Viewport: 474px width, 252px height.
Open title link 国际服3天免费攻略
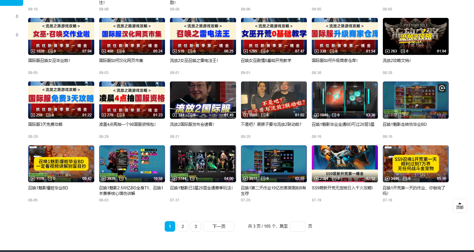45,124
